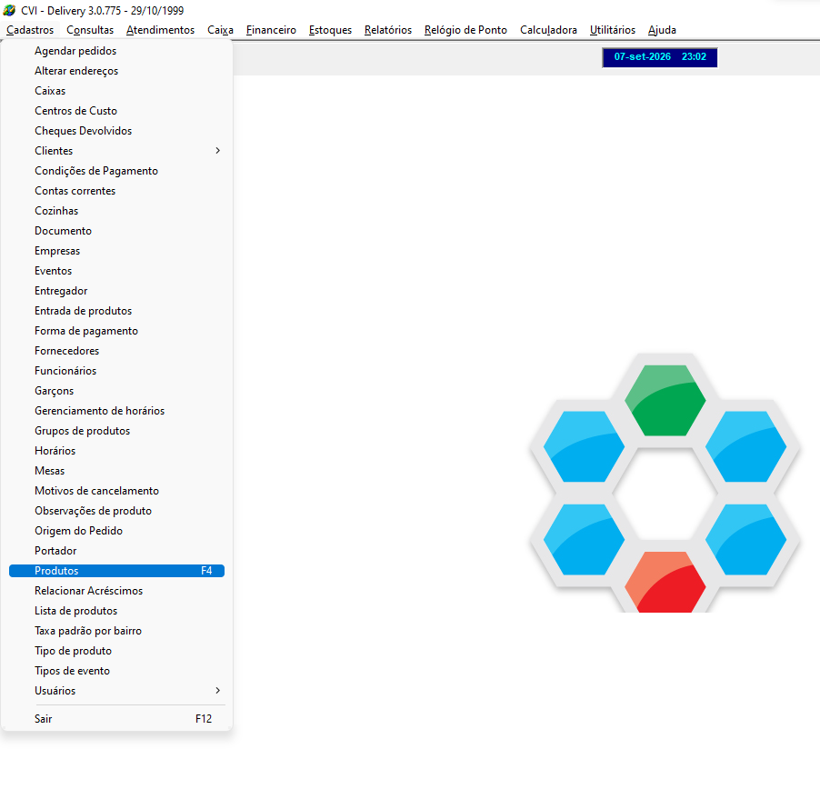Open Centros de Custo entry

tap(116, 111)
